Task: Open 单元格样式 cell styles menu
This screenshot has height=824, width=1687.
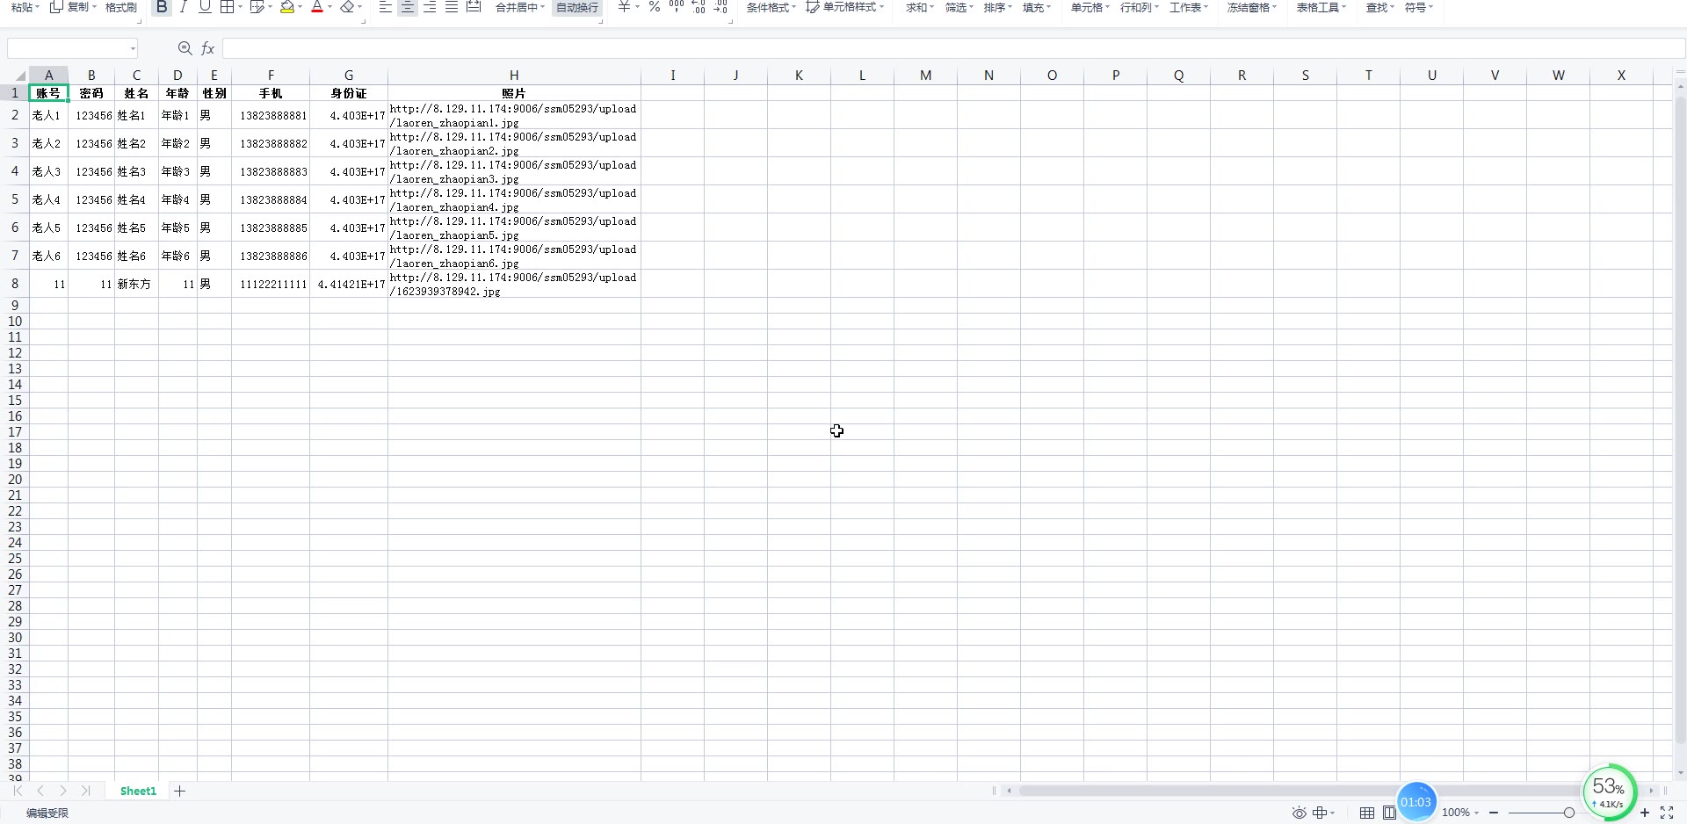Action: [x=845, y=7]
